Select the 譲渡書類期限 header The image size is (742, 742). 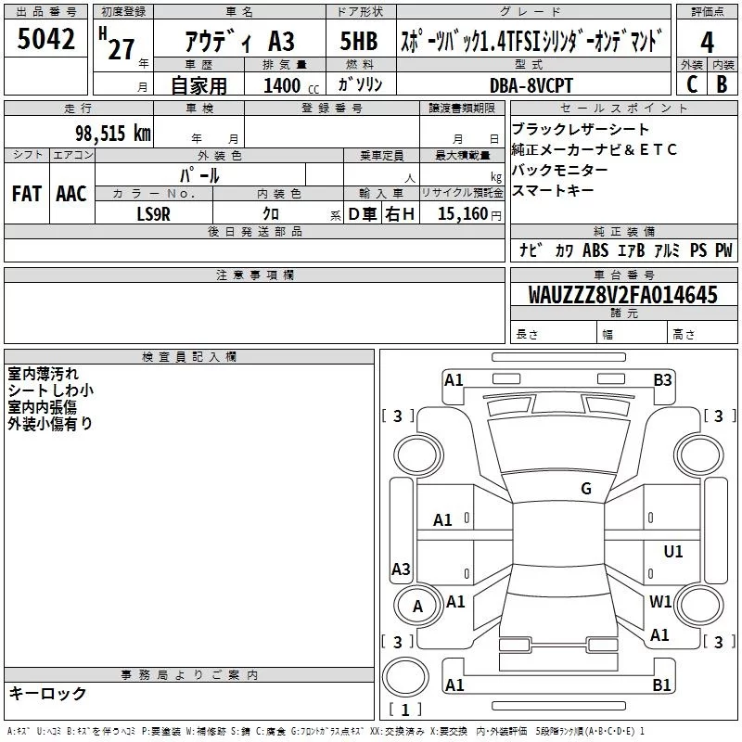click(462, 109)
